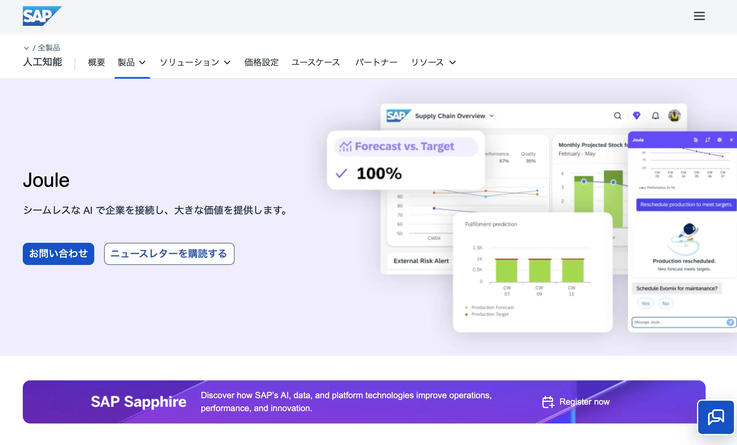Answer No to schedule Evomix for maintenance
This screenshot has width=737, height=445.
666,303
